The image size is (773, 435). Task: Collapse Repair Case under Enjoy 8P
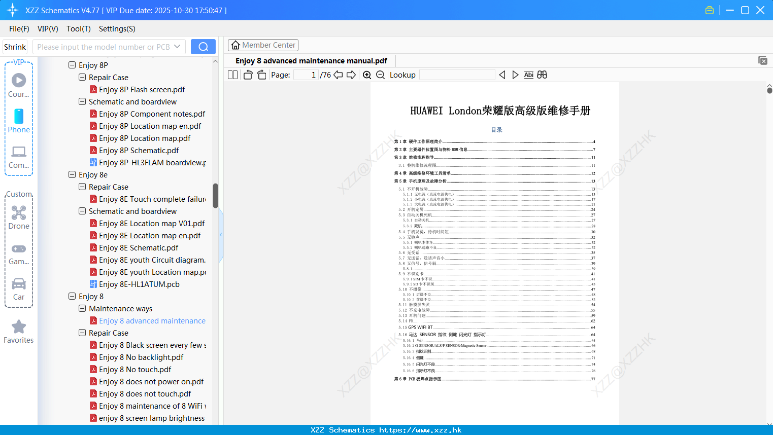click(x=82, y=77)
